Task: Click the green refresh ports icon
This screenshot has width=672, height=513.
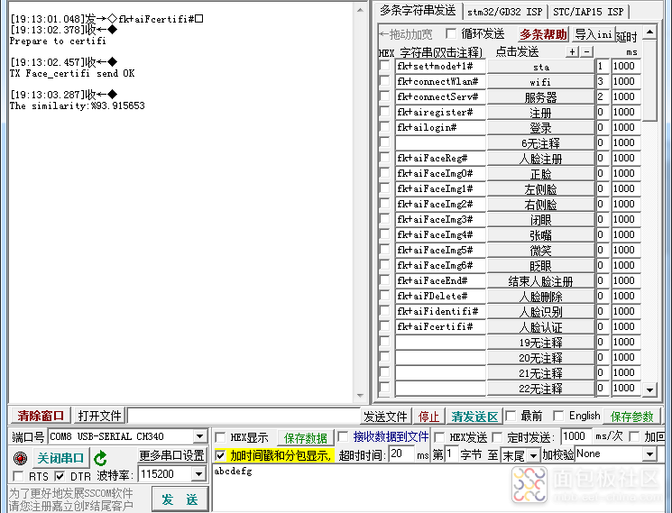Action: (100, 458)
